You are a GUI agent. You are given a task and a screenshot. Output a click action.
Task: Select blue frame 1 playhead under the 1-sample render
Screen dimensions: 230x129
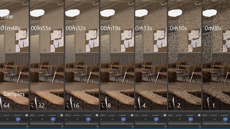225,119
